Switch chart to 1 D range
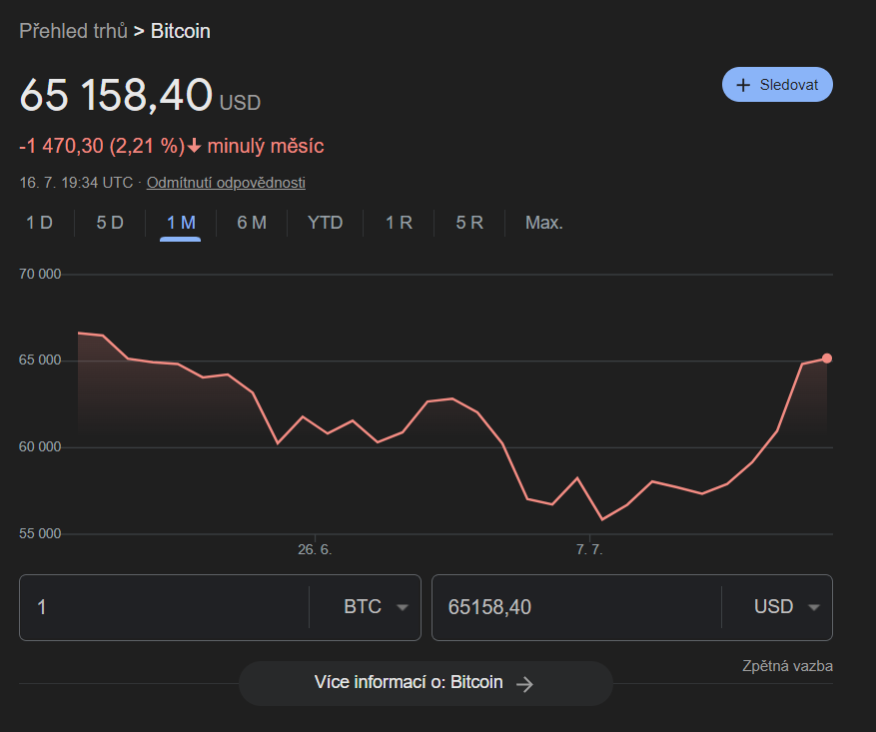Screen dimensions: 876x732 [x=39, y=223]
